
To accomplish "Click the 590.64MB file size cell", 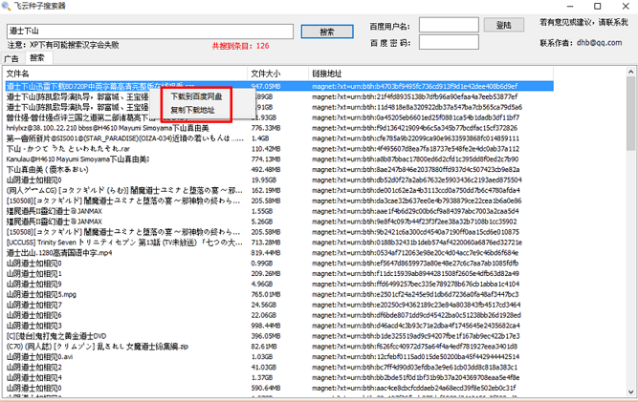I will tap(266, 388).
